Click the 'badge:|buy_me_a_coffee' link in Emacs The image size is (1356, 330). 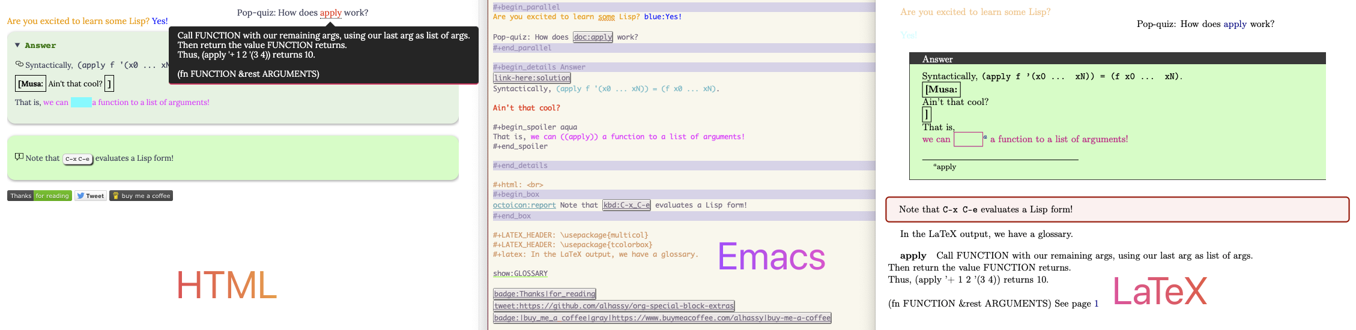pos(662,317)
